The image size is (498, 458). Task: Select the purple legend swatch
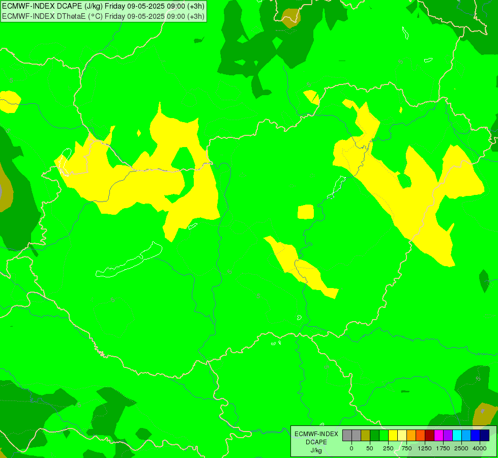pos(448,436)
